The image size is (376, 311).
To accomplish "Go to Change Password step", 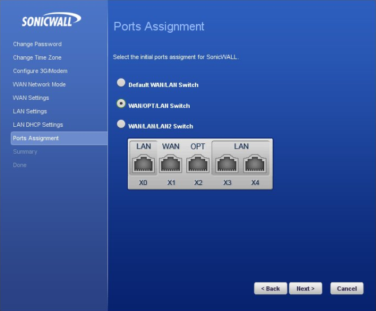I will (x=37, y=44).
